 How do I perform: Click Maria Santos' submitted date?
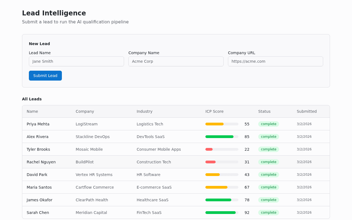pos(304,187)
